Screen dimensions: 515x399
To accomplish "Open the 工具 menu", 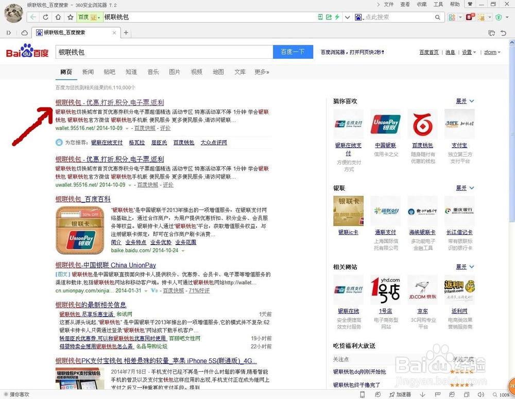I will [438, 4].
